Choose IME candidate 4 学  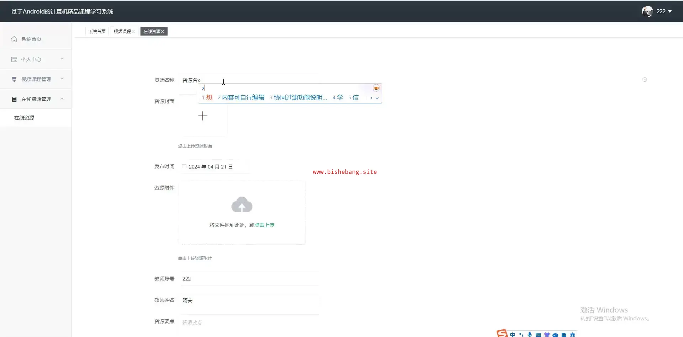[338, 97]
